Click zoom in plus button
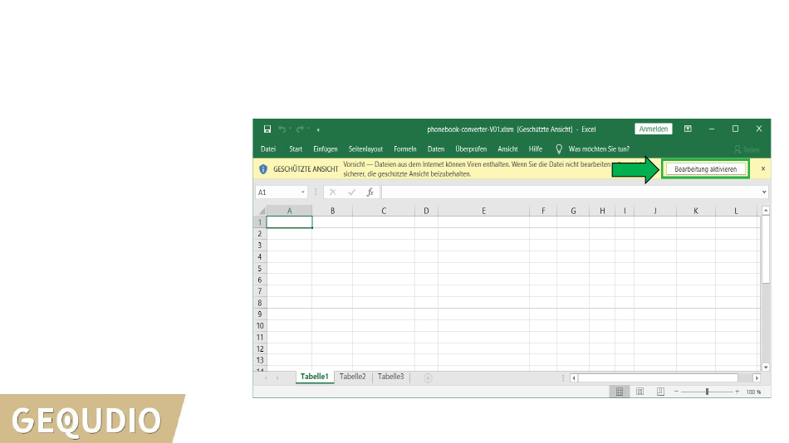The width and height of the screenshot is (789, 443). [738, 392]
